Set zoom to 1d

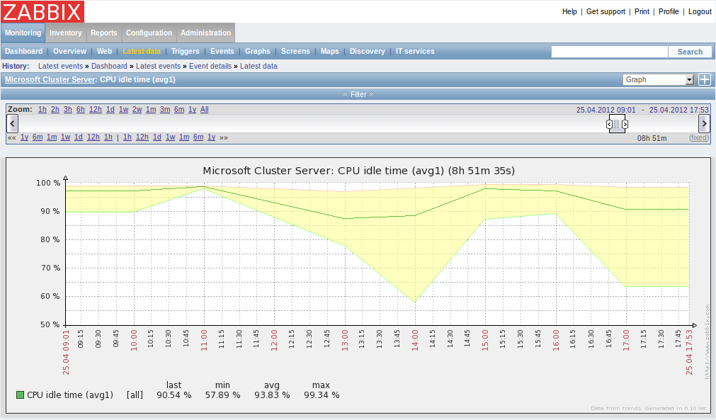coord(110,110)
